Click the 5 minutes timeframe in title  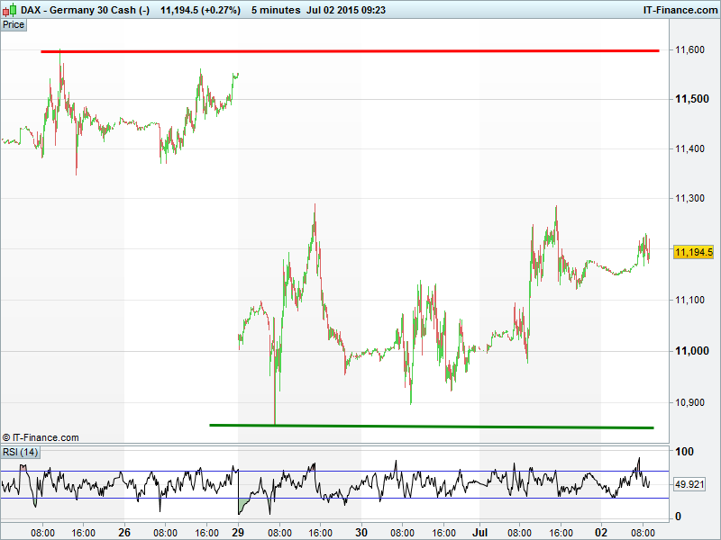[x=278, y=9]
